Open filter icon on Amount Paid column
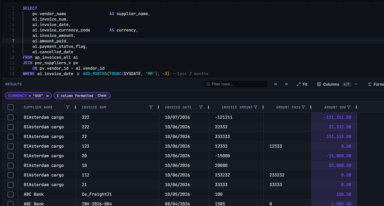This screenshot has height=206, width=384. [303, 107]
